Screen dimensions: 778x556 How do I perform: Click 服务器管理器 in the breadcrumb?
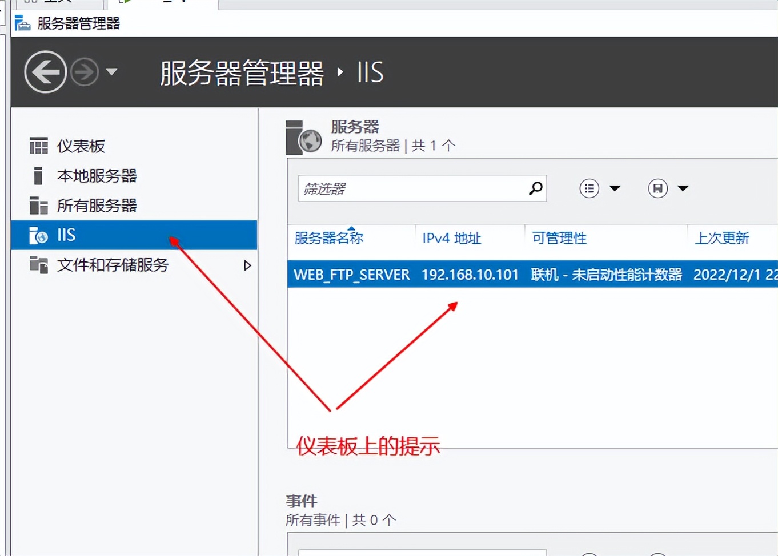pos(240,72)
